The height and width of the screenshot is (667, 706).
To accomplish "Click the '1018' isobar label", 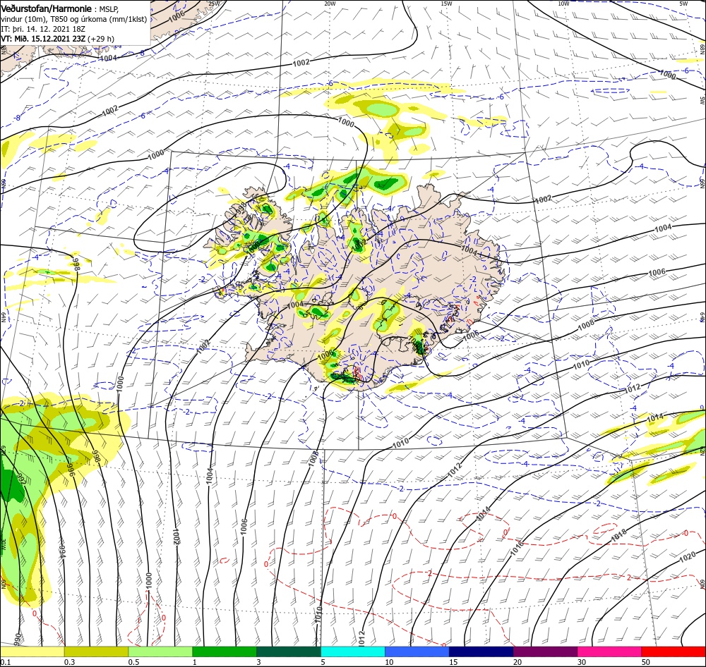I will tap(618, 537).
